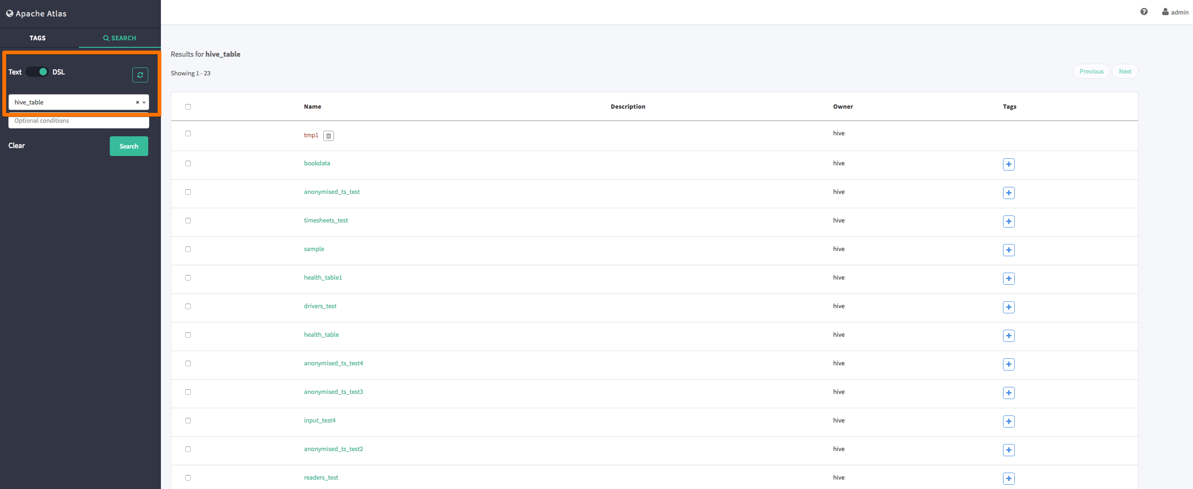Delete the tmp1 entity using trash icon
This screenshot has height=489, width=1193.
click(x=328, y=135)
